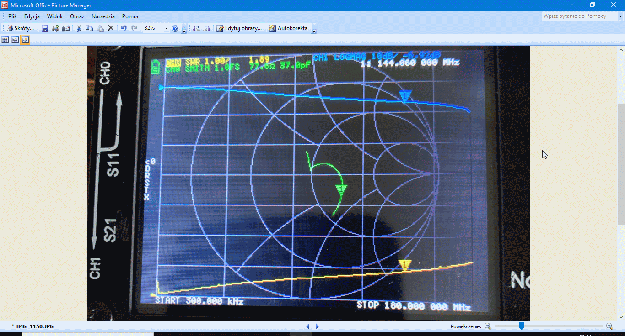Click the Delete X icon
This screenshot has height=336, width=625.
110,28
